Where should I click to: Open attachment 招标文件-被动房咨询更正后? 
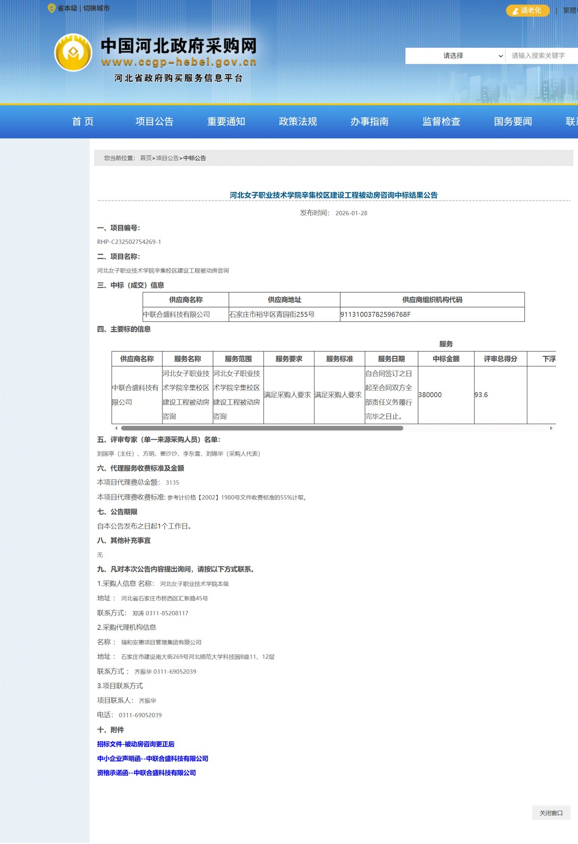pos(136,744)
